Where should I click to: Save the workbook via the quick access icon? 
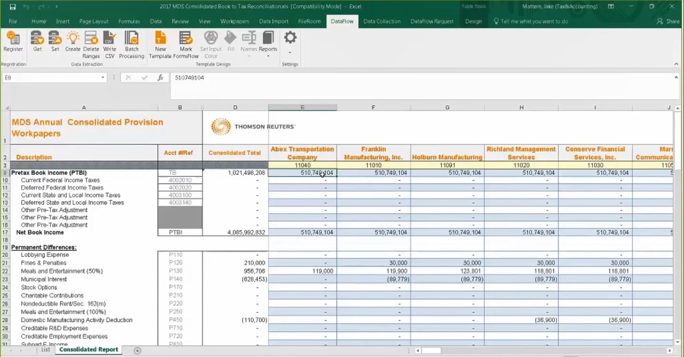click(x=13, y=7)
